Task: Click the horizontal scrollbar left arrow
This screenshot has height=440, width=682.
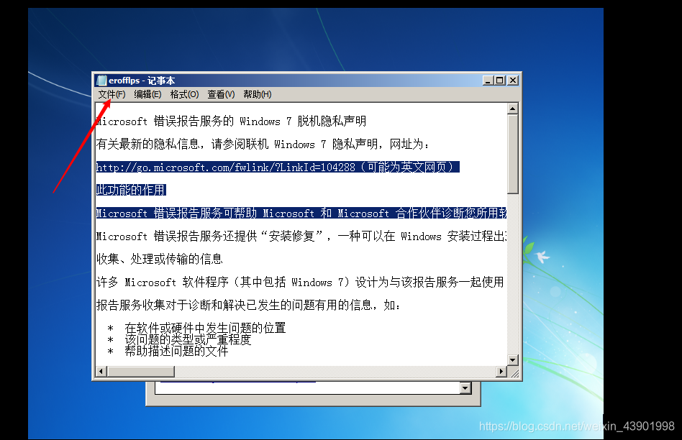Action: [101, 371]
